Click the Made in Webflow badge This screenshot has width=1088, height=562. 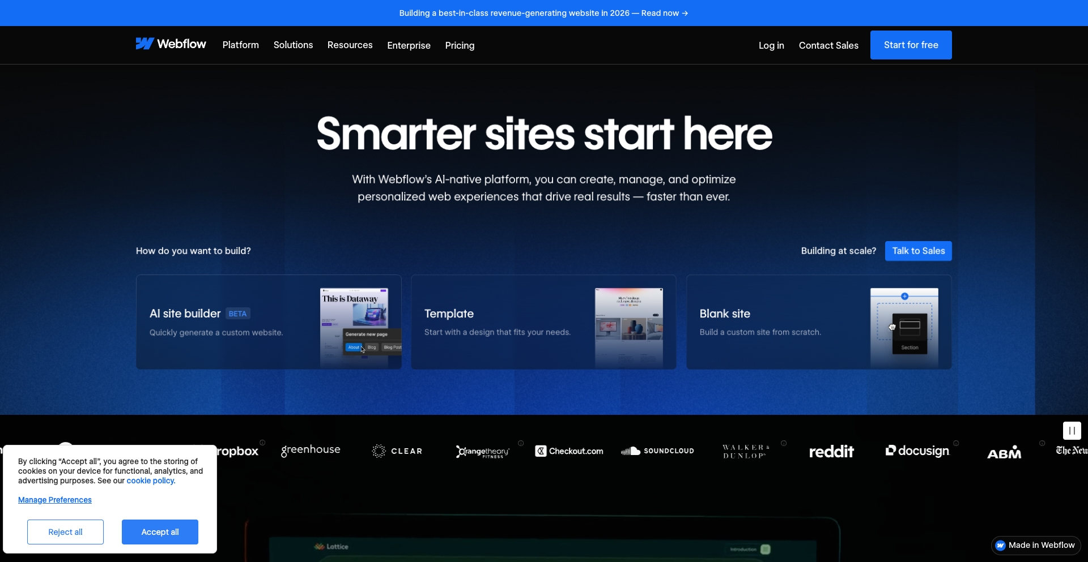pyautogui.click(x=1035, y=545)
